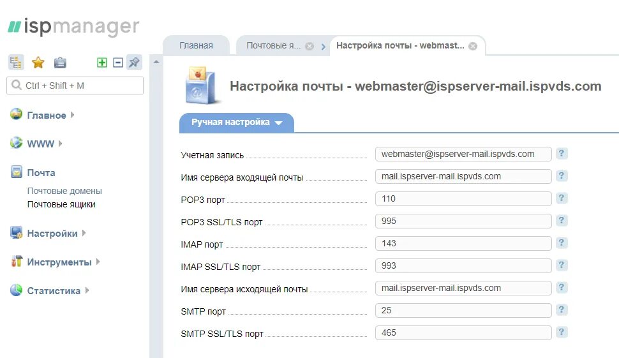
Task: Show help for Имя сервера входящей почты
Action: [562, 175]
